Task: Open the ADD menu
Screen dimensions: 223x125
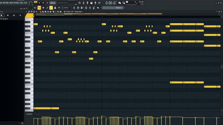Action: coord(1,3)
